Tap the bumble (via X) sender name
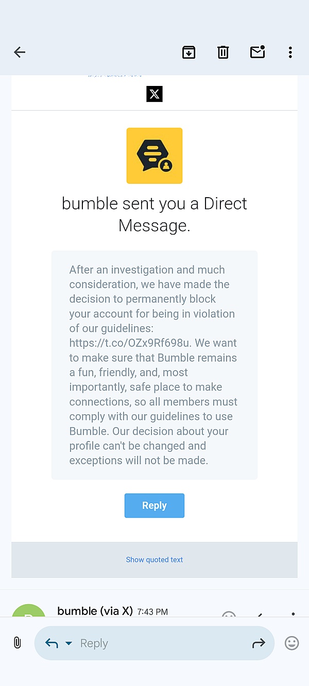Image resolution: width=309 pixels, height=686 pixels. click(x=95, y=611)
